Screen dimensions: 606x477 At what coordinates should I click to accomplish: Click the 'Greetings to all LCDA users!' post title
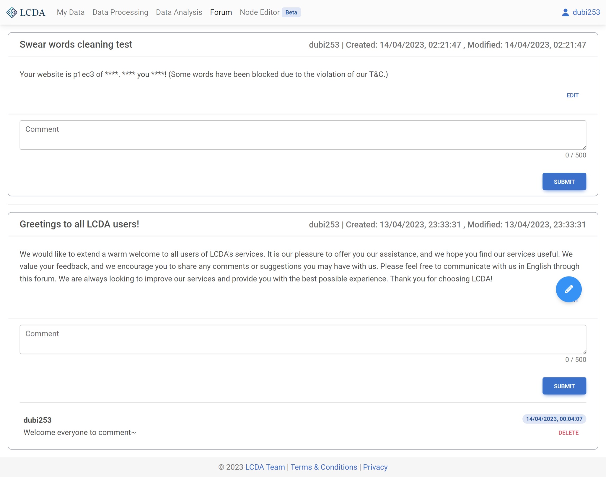(79, 224)
